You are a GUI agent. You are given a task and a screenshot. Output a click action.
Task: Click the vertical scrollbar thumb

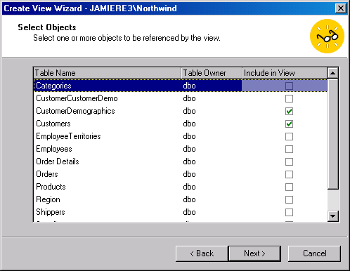[332, 134]
